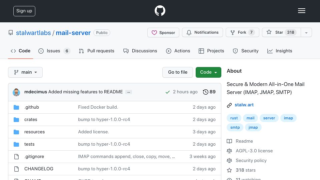The width and height of the screenshot is (320, 180).
Task: Open the green Code dropdown button
Action: pos(208,72)
